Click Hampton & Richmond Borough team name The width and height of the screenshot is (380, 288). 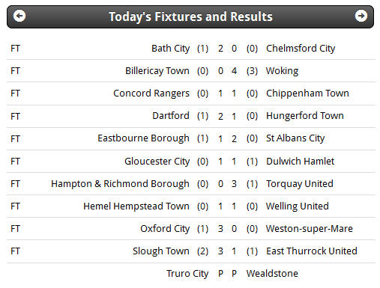[x=120, y=184]
